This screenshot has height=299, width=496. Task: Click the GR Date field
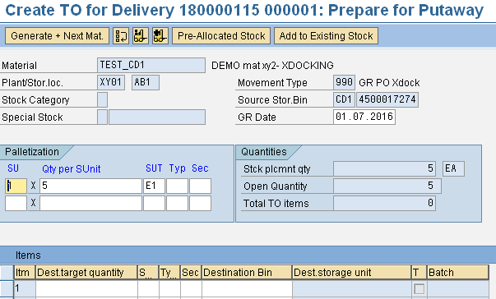(x=364, y=117)
